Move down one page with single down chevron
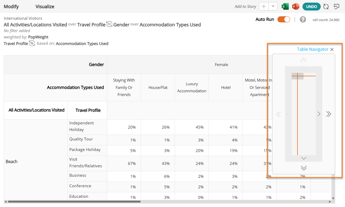This screenshot has width=345, height=207. pos(304,158)
